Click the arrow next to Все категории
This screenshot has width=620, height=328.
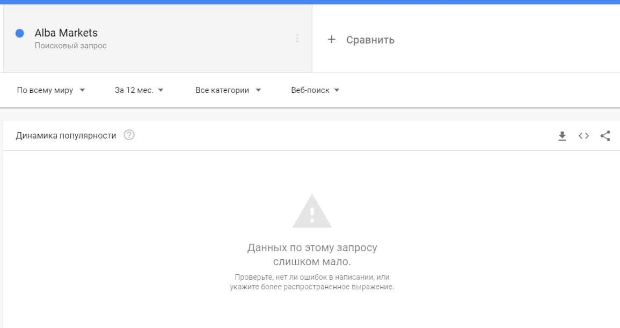[258, 90]
